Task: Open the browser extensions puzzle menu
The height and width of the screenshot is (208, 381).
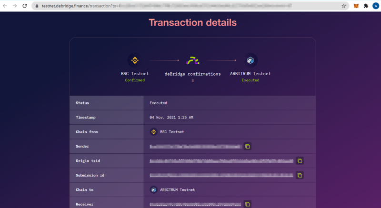Action: click(x=366, y=6)
